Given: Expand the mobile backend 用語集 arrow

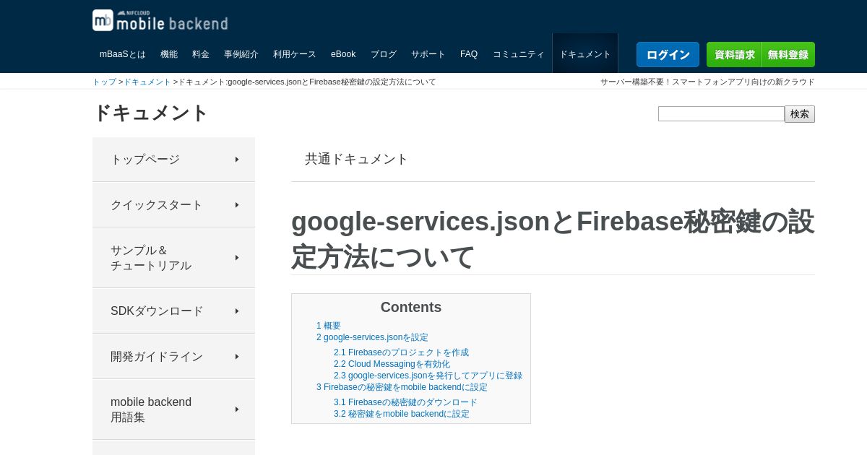Looking at the screenshot, I should (237, 409).
